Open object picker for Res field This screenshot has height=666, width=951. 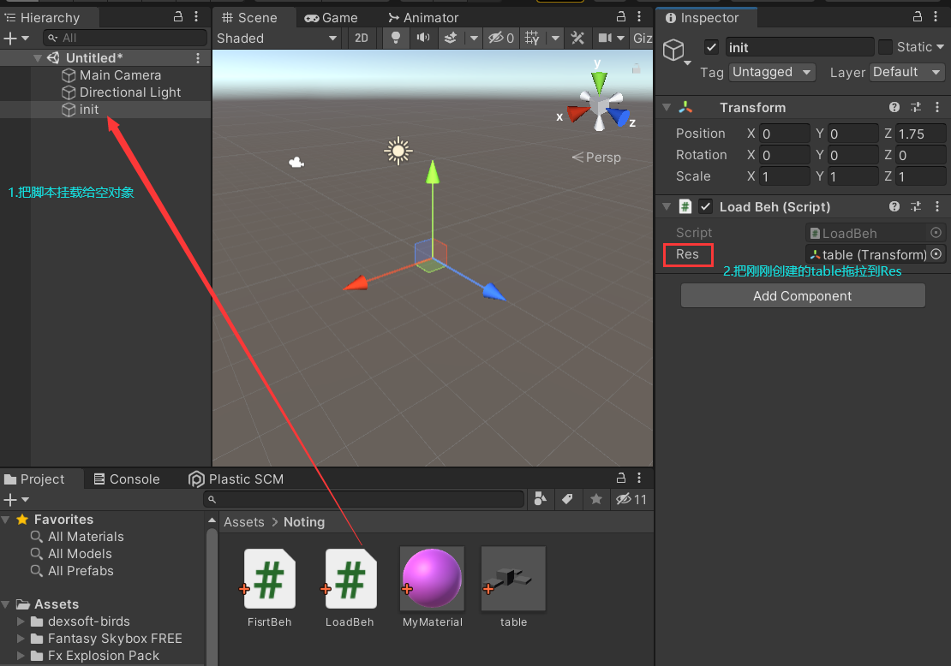pos(936,254)
